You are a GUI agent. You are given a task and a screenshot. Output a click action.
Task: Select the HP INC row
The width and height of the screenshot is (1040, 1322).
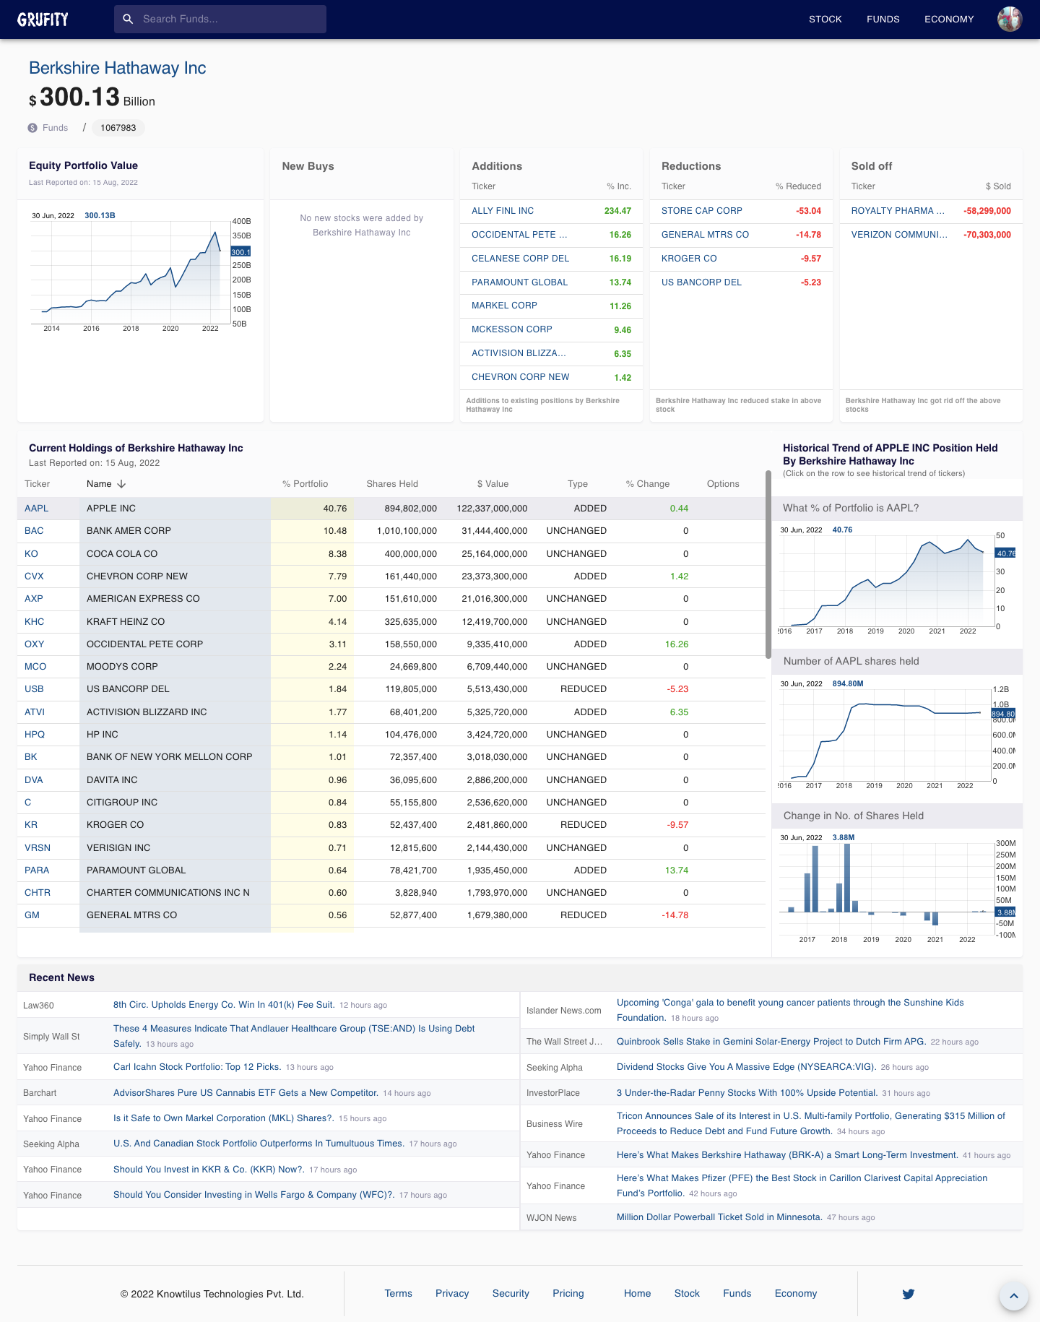[x=391, y=735]
